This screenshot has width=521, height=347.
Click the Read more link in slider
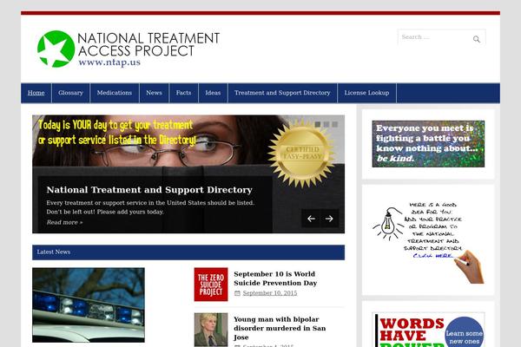tap(64, 222)
